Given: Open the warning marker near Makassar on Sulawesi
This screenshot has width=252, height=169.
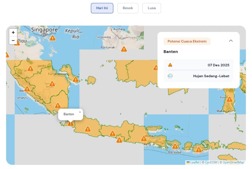Looking at the screenshot, I should point(229,99).
